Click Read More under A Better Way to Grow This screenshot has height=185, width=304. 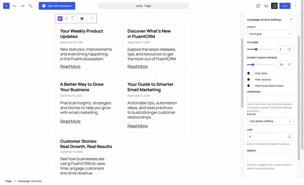(x=70, y=121)
